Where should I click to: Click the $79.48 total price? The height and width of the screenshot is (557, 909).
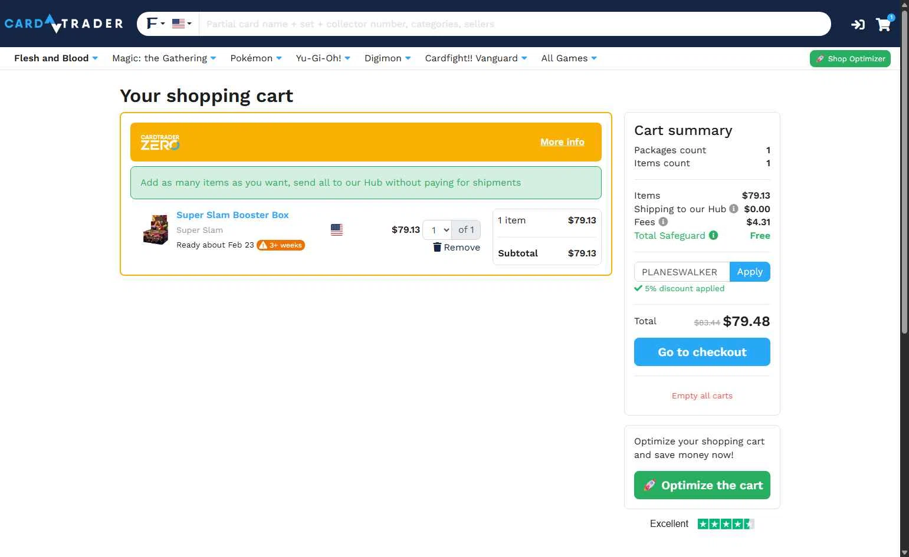click(x=746, y=321)
